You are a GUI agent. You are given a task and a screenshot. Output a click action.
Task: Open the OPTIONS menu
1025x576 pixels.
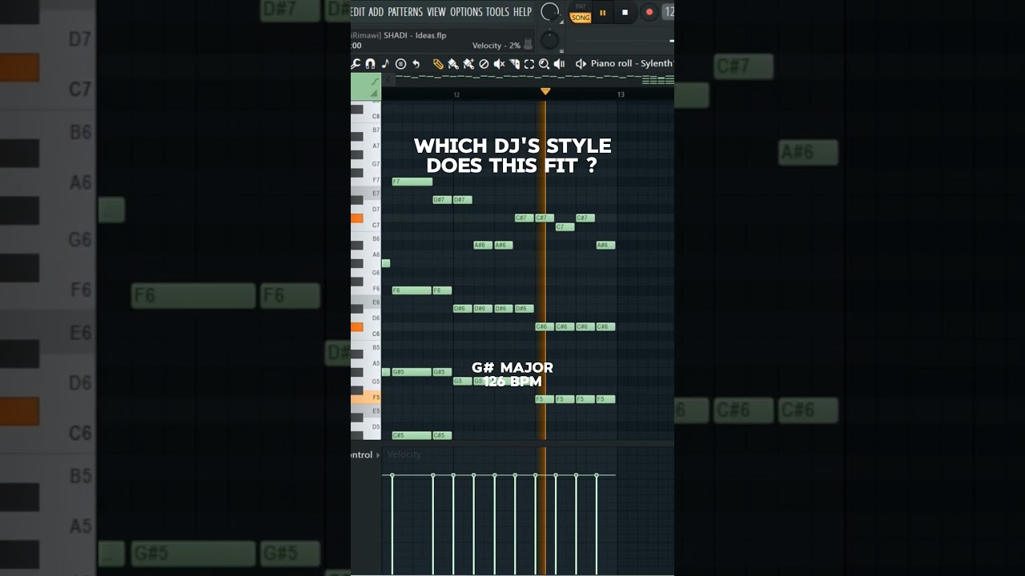(x=466, y=12)
